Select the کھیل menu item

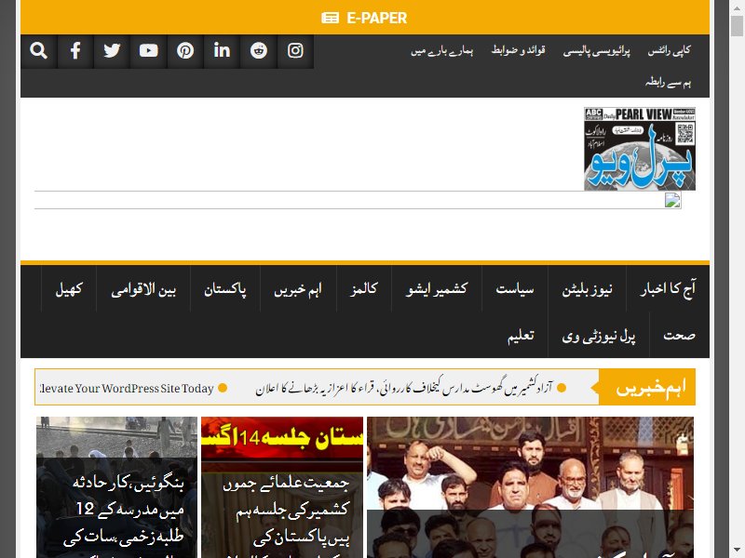[x=69, y=288]
